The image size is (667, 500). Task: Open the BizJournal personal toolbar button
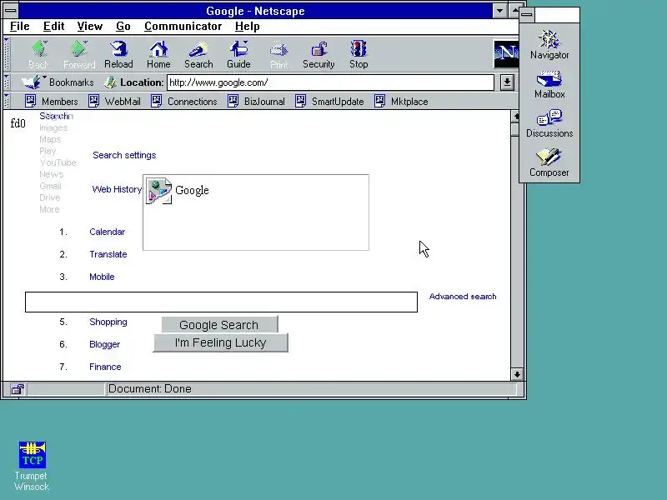[256, 101]
